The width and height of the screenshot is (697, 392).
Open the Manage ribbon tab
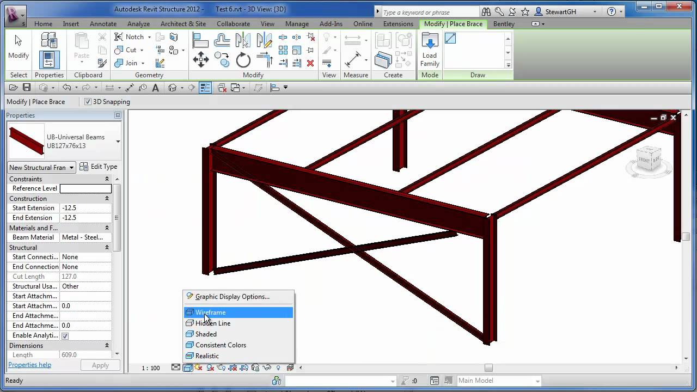pos(297,24)
